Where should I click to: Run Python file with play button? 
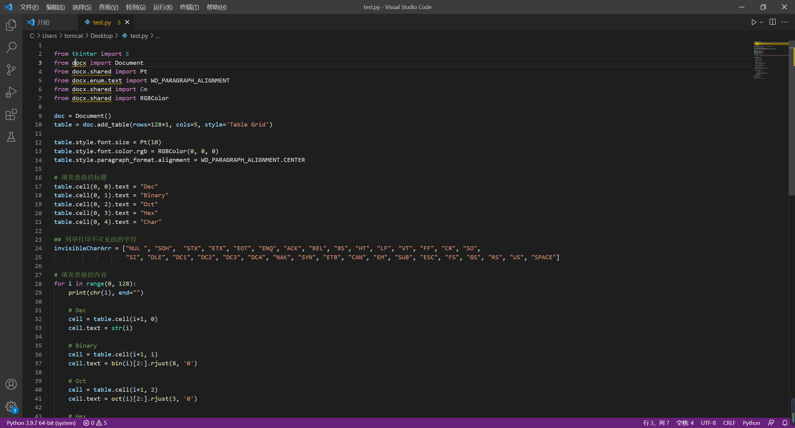pyautogui.click(x=754, y=22)
